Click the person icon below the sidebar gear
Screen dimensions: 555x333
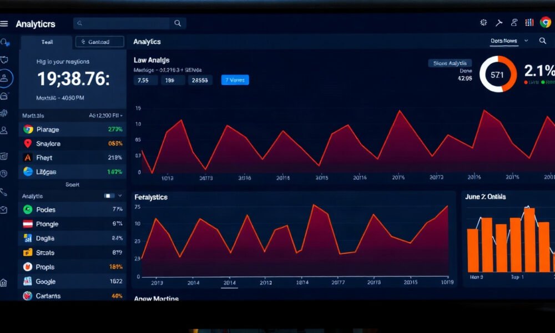click(x=4, y=130)
